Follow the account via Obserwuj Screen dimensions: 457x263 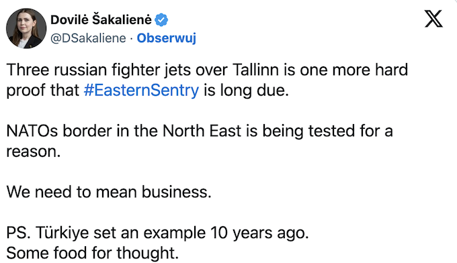tap(167, 38)
